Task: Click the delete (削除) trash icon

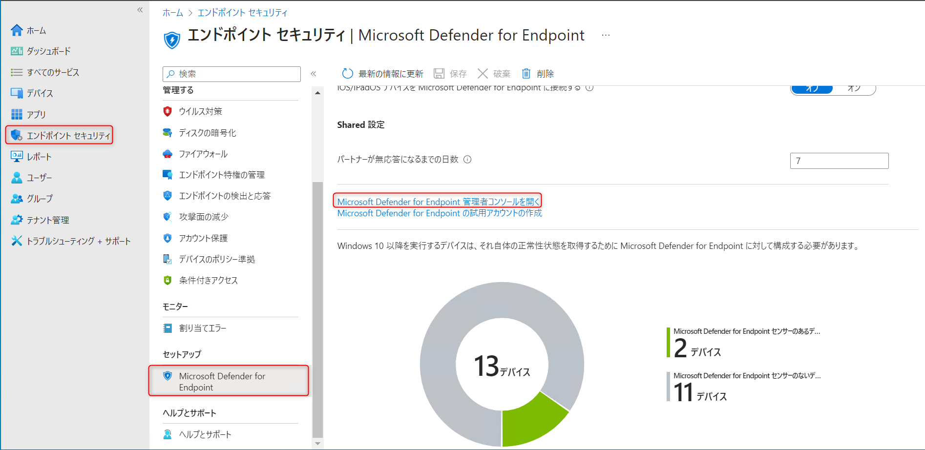Action: click(x=526, y=74)
